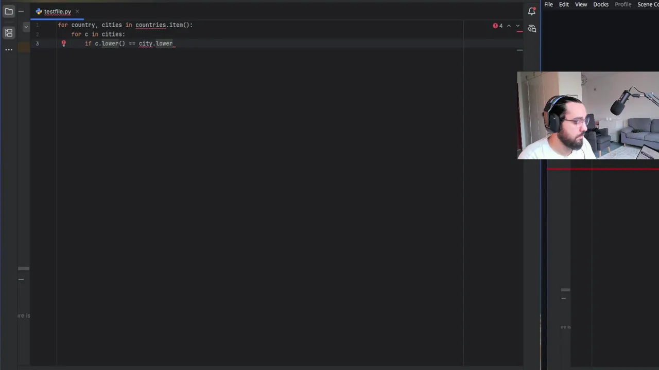
Task: Open the More tool windows ellipsis
Action: click(9, 50)
